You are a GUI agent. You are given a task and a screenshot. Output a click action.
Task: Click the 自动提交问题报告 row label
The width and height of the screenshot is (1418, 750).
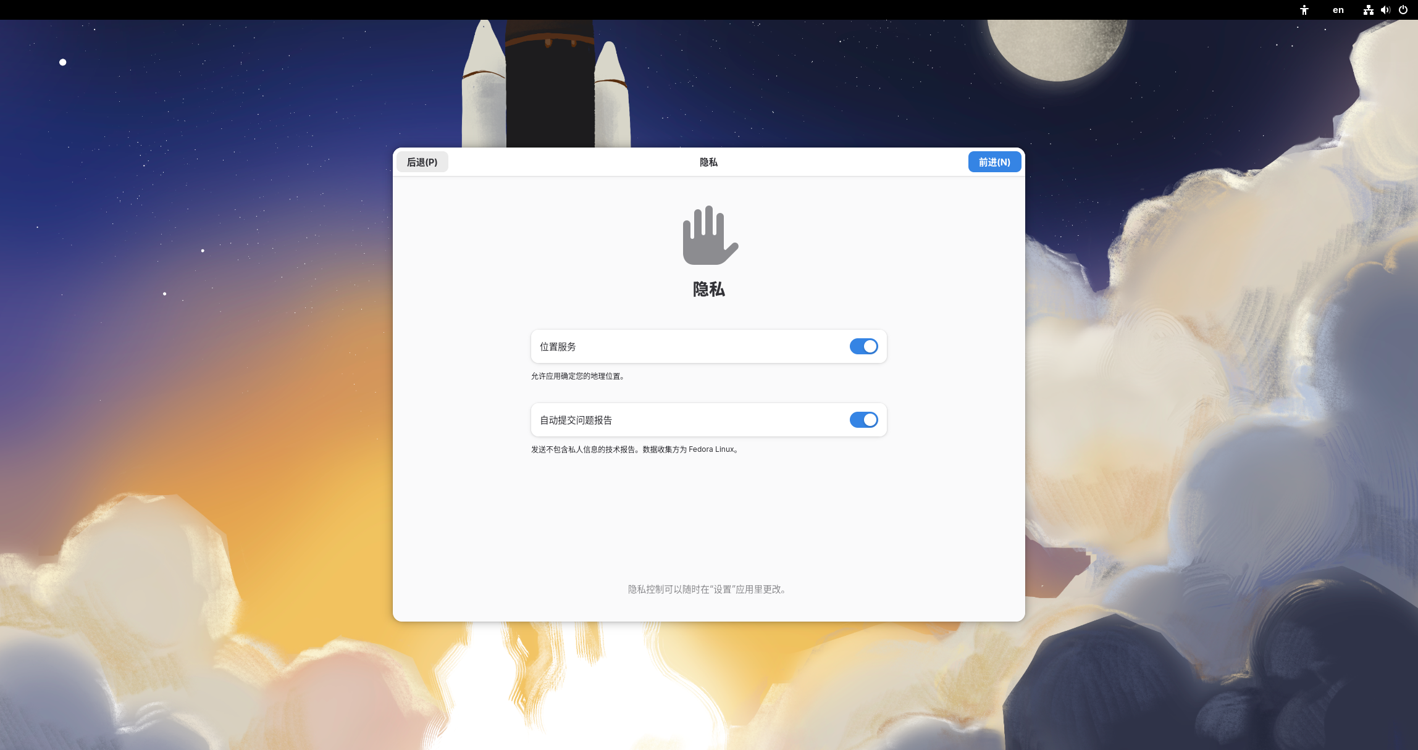pos(576,420)
